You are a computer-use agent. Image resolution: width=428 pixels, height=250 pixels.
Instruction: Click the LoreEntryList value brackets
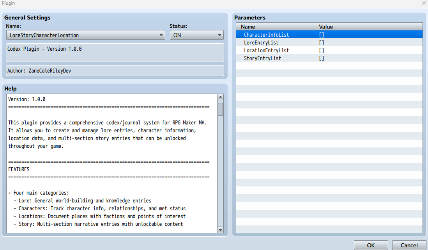pos(322,43)
